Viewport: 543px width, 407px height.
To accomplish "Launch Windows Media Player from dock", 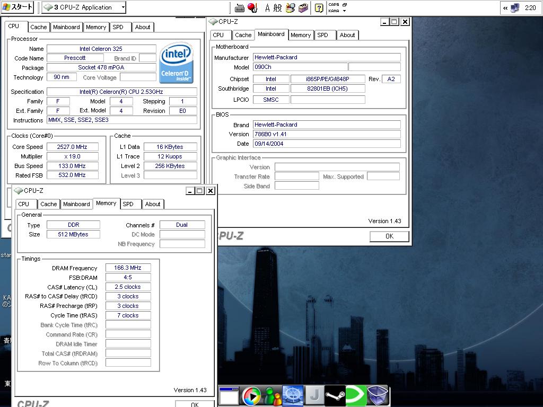I will click(251, 396).
